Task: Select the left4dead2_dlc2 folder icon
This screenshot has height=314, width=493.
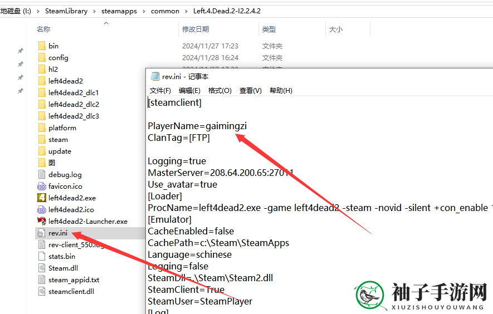Action: tap(42, 104)
